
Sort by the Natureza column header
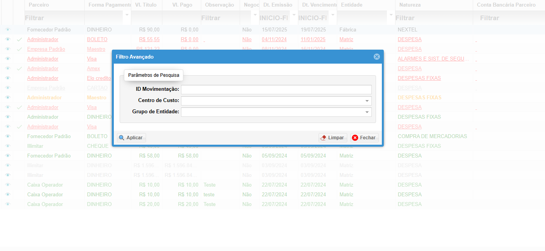[410, 5]
